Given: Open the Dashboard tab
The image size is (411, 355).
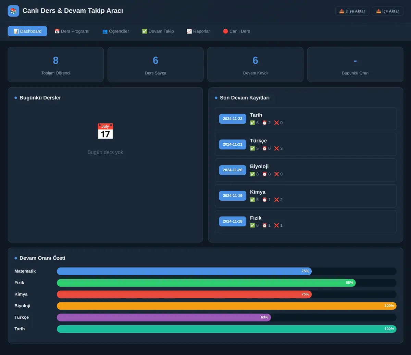Looking at the screenshot, I should (27, 31).
